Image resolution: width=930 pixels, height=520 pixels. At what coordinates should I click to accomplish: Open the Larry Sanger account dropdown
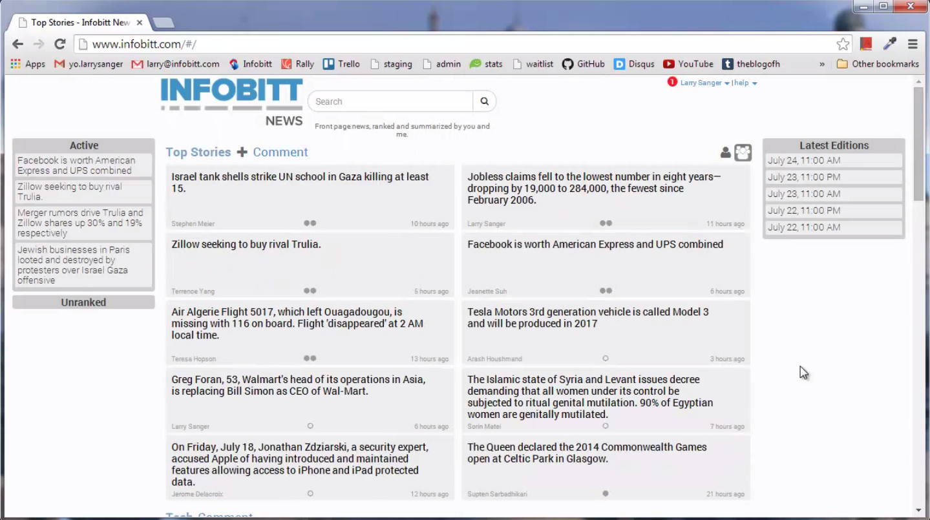pyautogui.click(x=704, y=83)
